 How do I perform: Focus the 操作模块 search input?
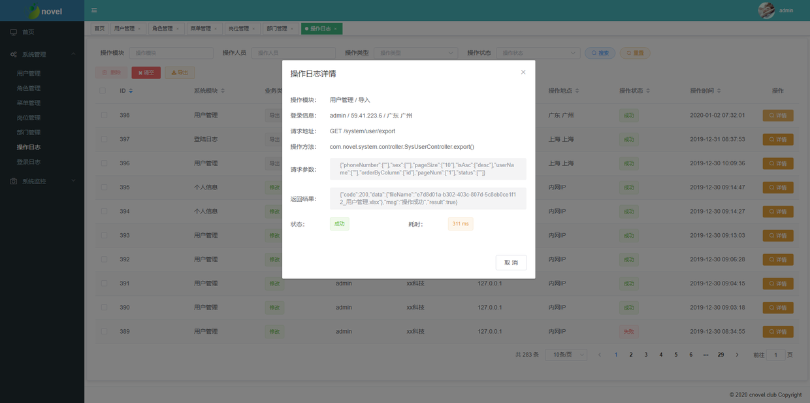tap(171, 53)
